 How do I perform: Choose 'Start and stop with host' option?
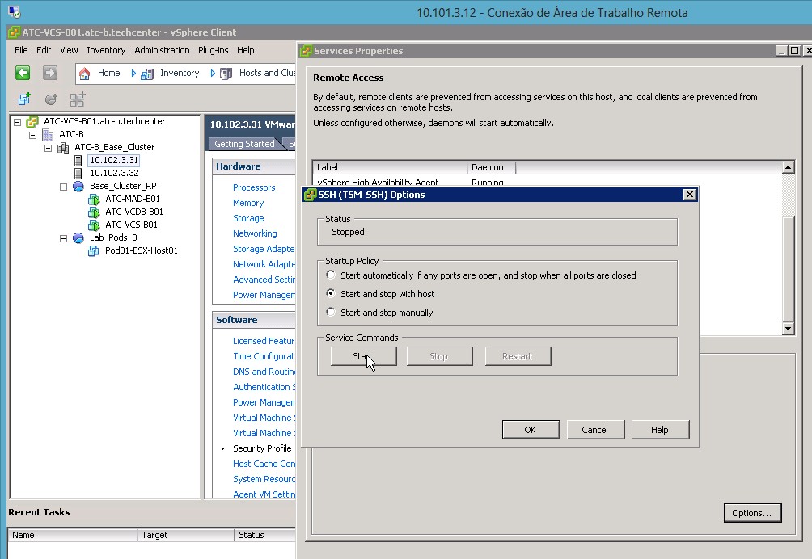click(330, 294)
